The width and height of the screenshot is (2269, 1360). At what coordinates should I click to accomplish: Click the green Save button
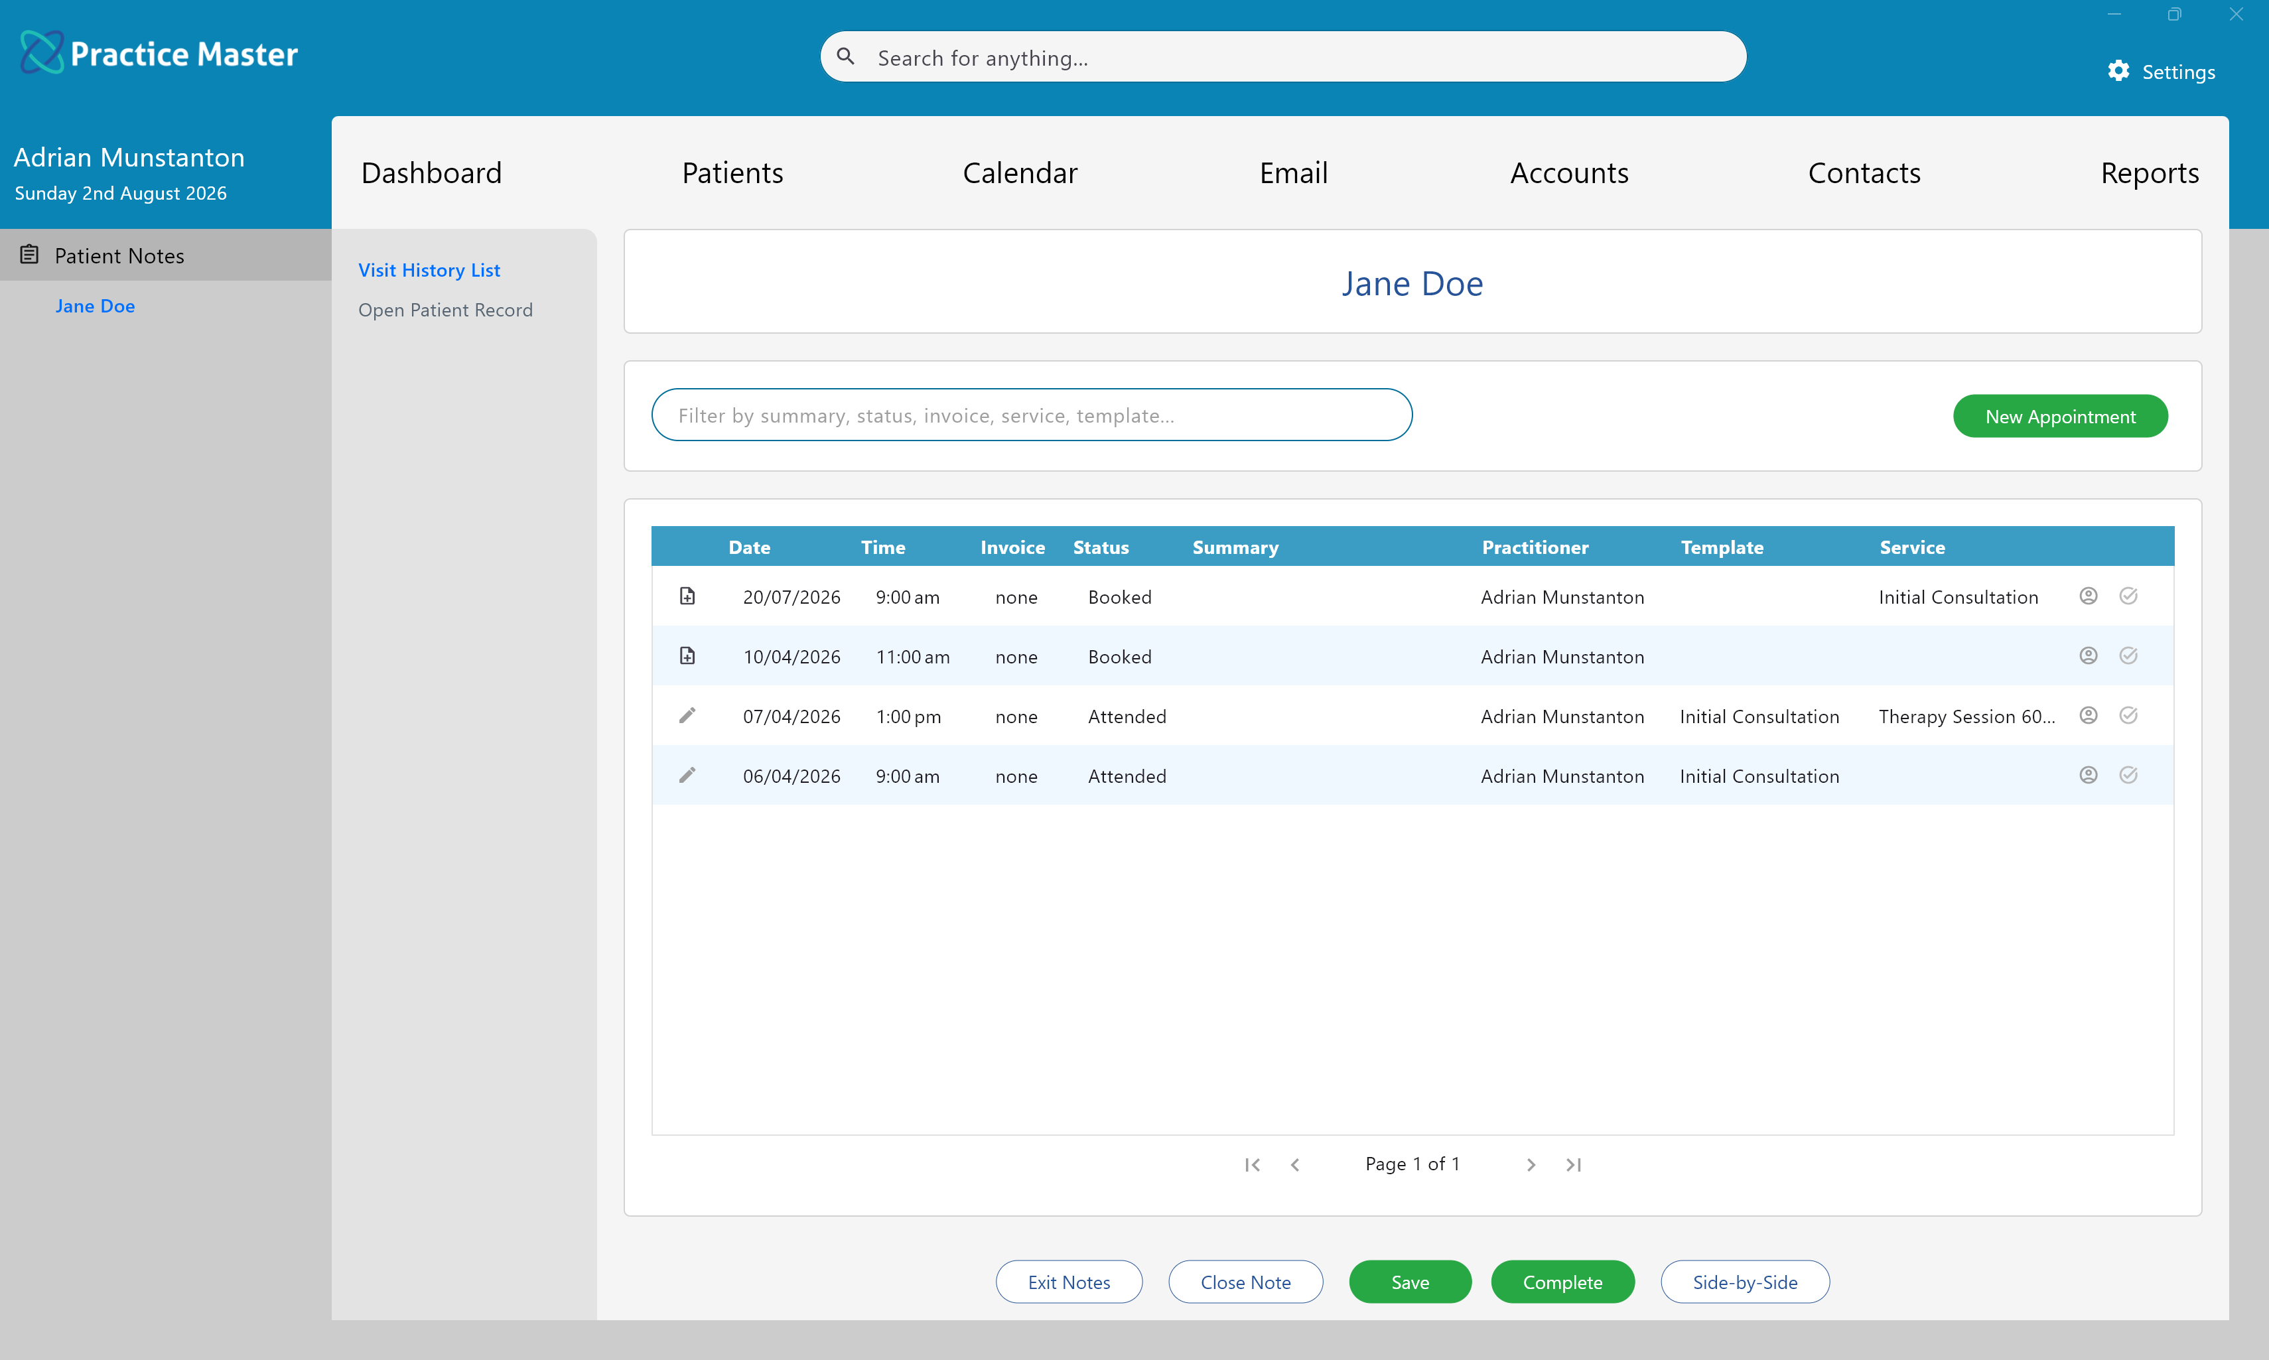pyautogui.click(x=1410, y=1282)
